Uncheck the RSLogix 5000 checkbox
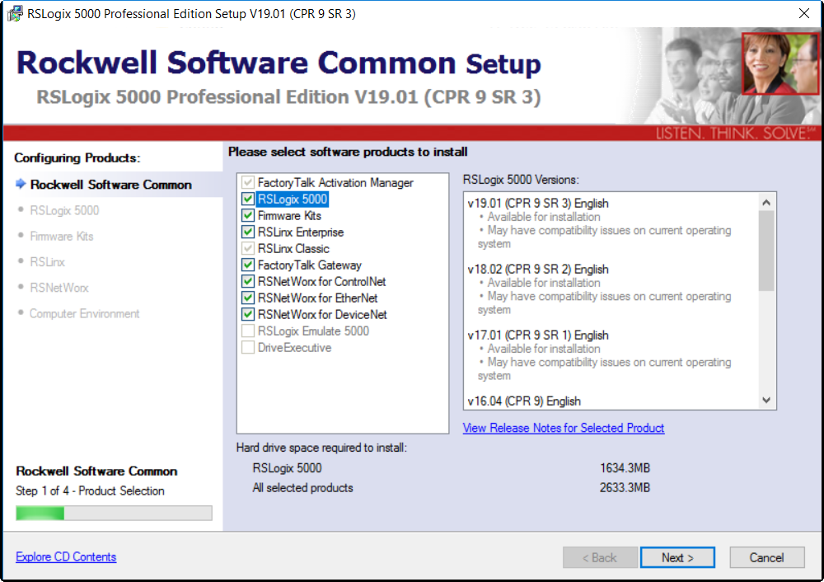 [x=247, y=199]
